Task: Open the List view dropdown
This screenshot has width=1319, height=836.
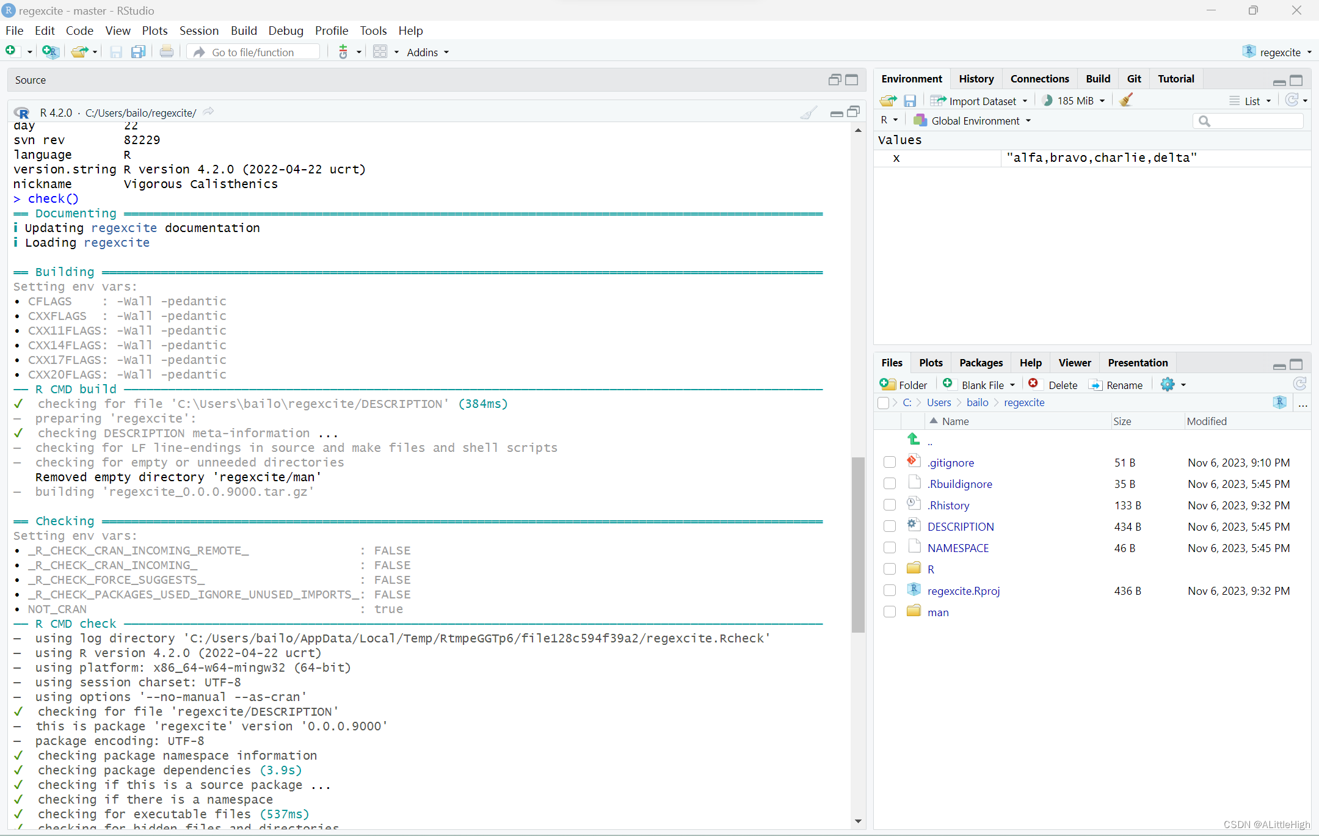Action: click(x=1251, y=101)
